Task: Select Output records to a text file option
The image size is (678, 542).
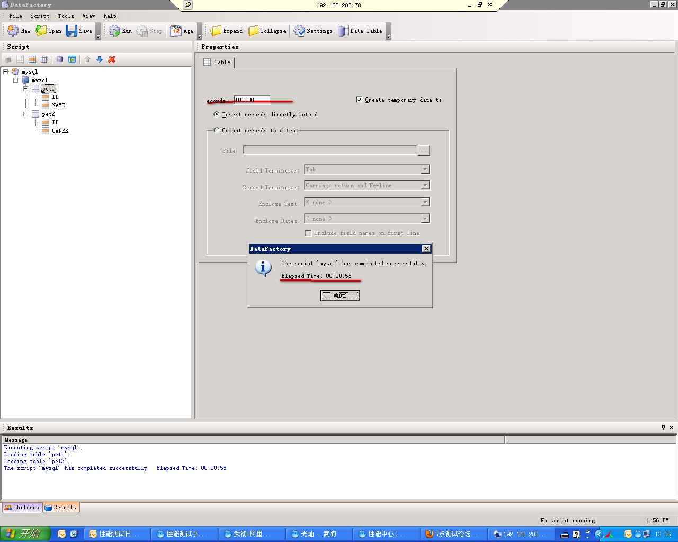Action: 216,130
